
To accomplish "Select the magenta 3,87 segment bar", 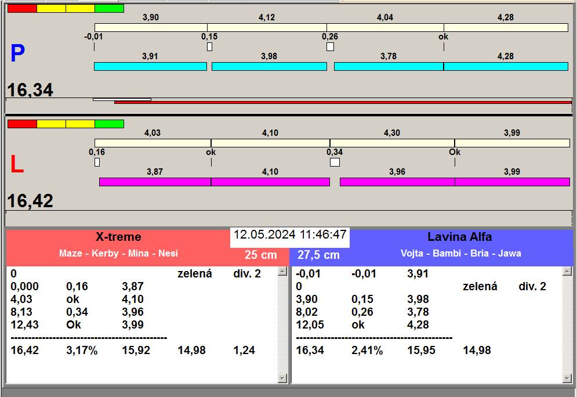I will coord(155,182).
